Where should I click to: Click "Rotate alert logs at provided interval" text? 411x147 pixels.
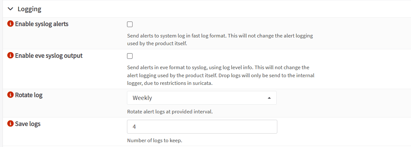(x=170, y=112)
